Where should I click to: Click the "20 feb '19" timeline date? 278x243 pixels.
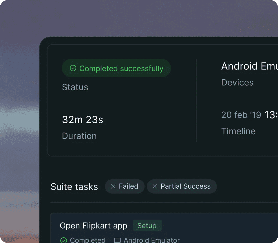click(241, 115)
